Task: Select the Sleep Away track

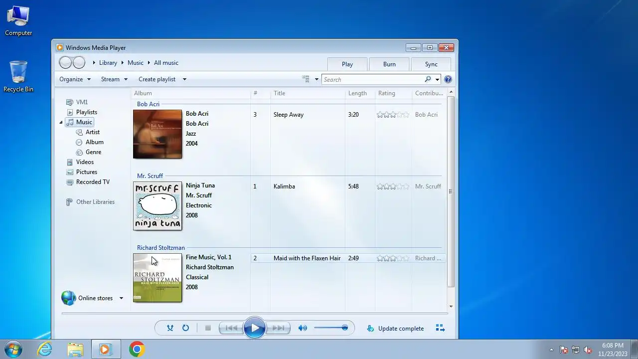Action: point(288,115)
